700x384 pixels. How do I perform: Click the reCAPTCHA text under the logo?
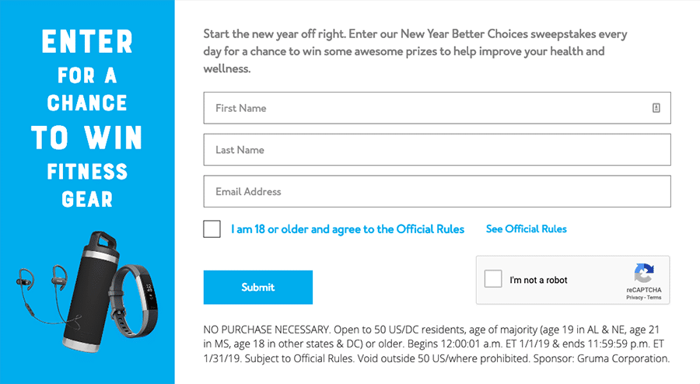click(643, 290)
